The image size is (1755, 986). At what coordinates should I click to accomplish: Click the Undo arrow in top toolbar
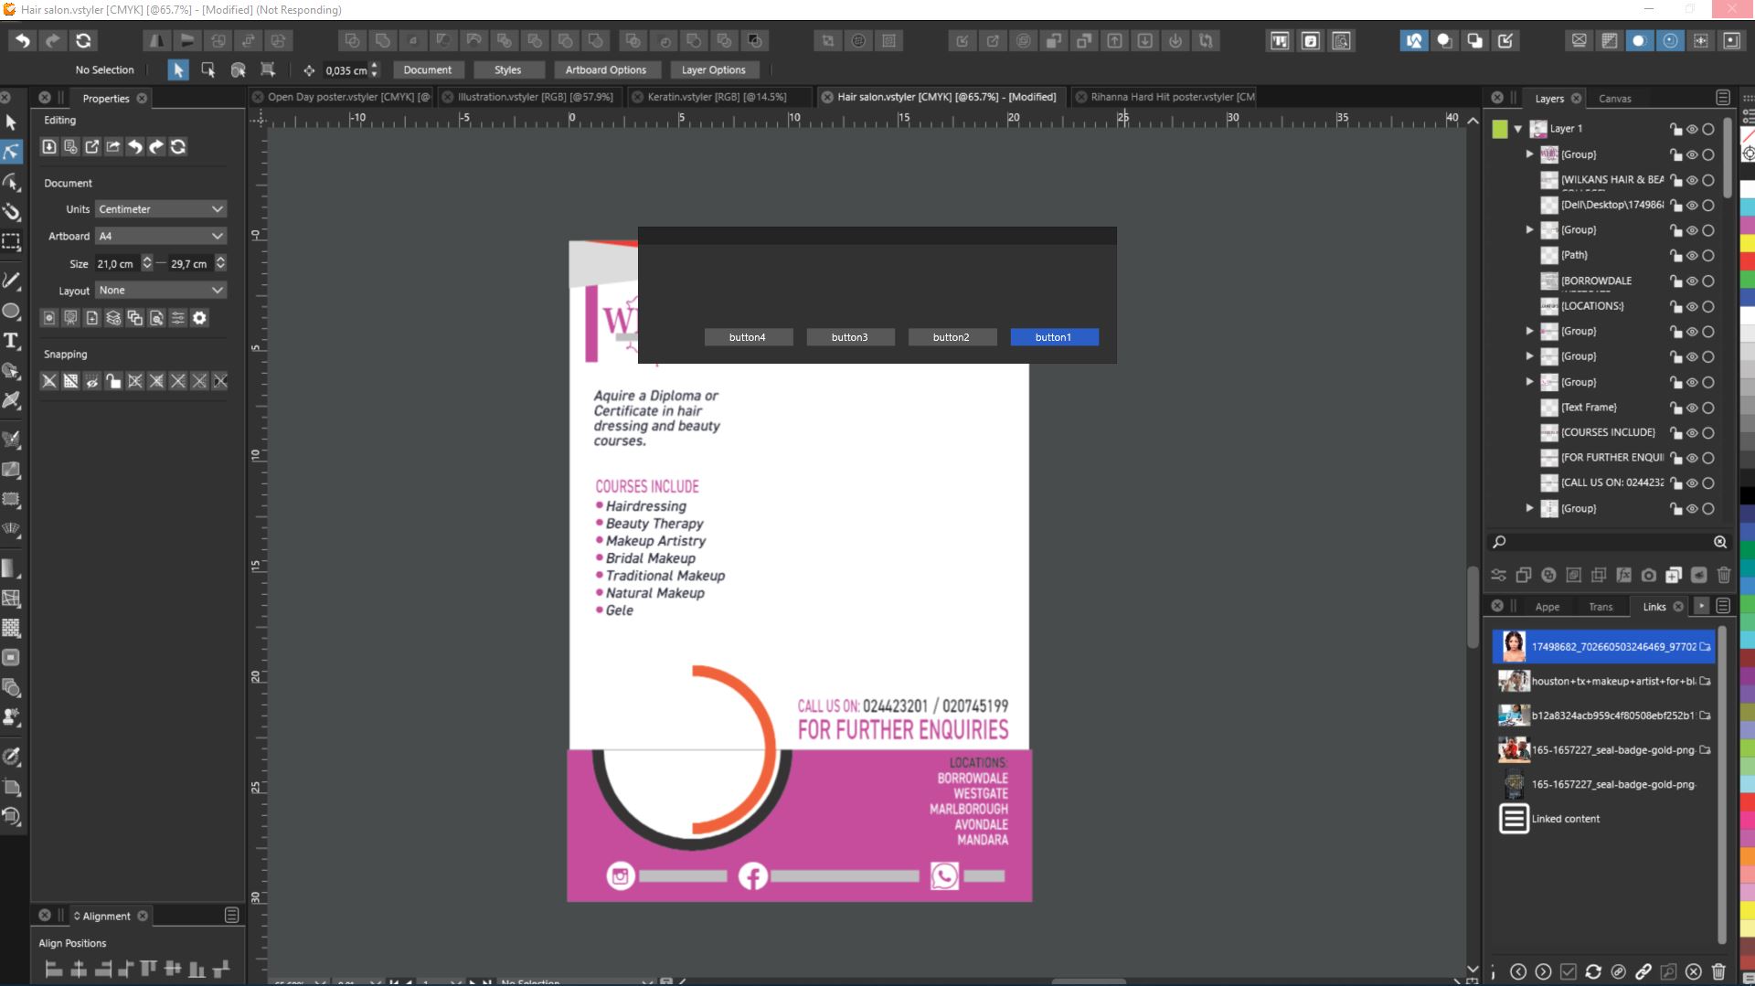point(23,40)
